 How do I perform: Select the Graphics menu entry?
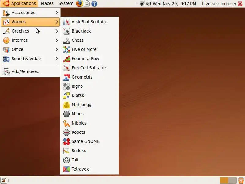point(30,31)
